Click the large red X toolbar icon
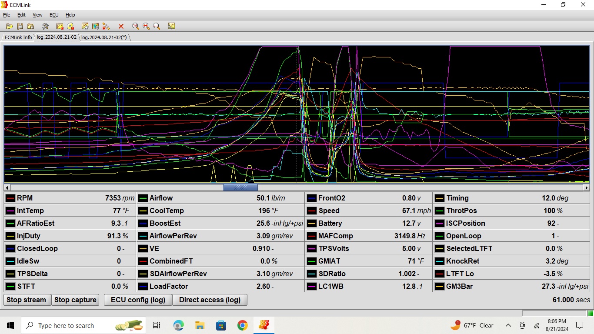The height and width of the screenshot is (334, 594). coord(121,26)
